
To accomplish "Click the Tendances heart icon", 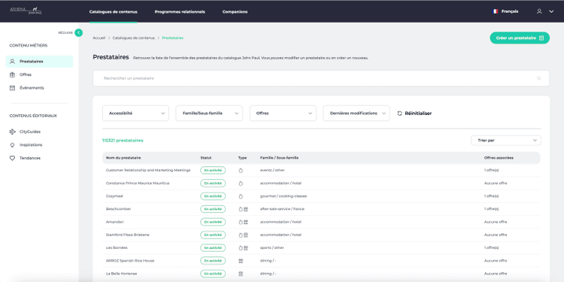I will (x=12, y=158).
